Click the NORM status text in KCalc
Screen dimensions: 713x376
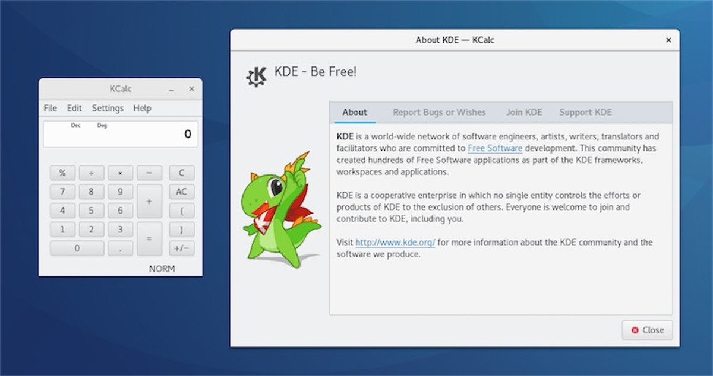[x=162, y=269]
